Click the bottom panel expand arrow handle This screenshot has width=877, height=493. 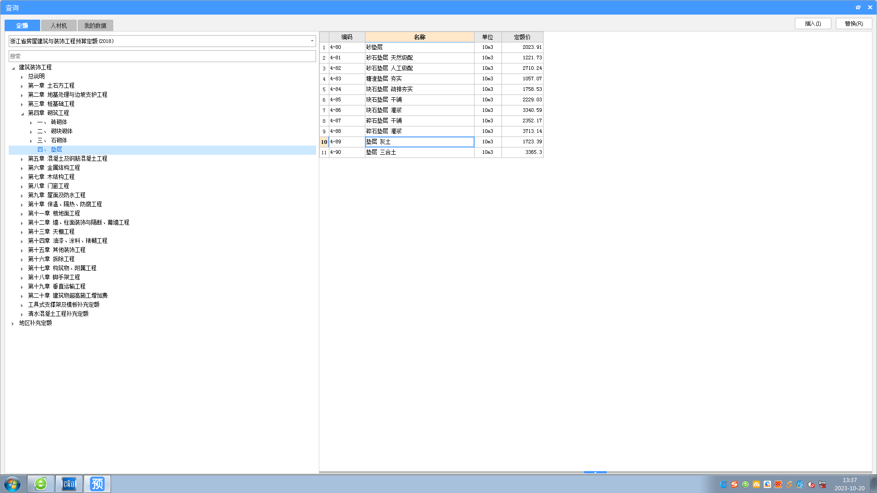(595, 472)
